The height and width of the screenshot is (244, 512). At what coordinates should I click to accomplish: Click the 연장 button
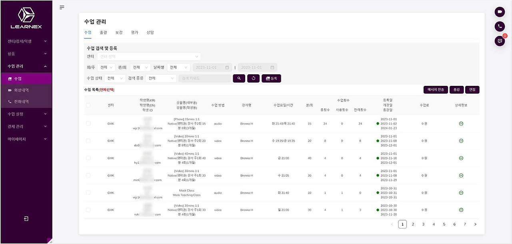tap(472, 90)
